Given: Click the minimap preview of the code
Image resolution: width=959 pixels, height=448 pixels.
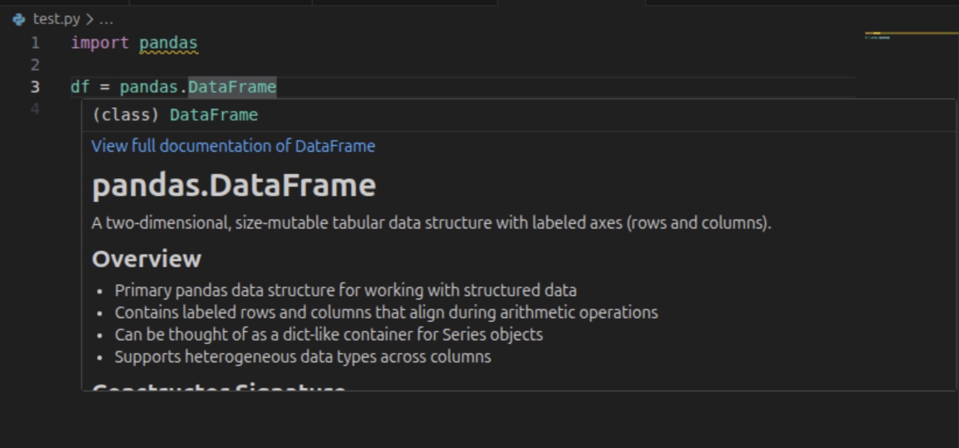Looking at the screenshot, I should coord(878,37).
